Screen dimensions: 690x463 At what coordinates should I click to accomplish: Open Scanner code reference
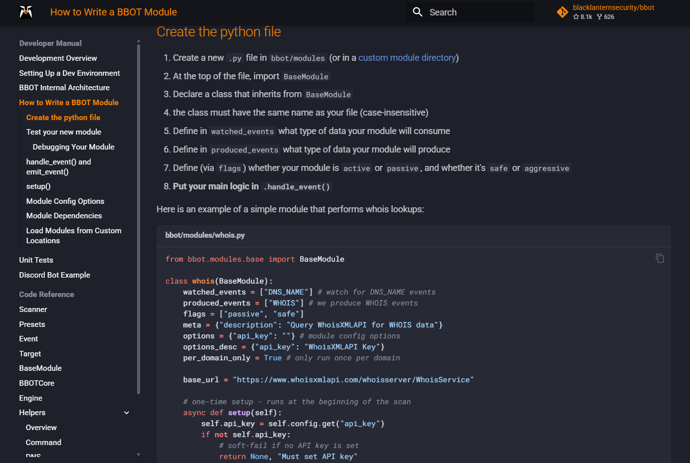pos(33,309)
